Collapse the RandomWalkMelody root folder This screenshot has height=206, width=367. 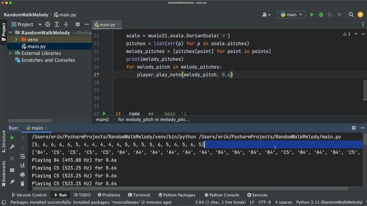(10, 33)
